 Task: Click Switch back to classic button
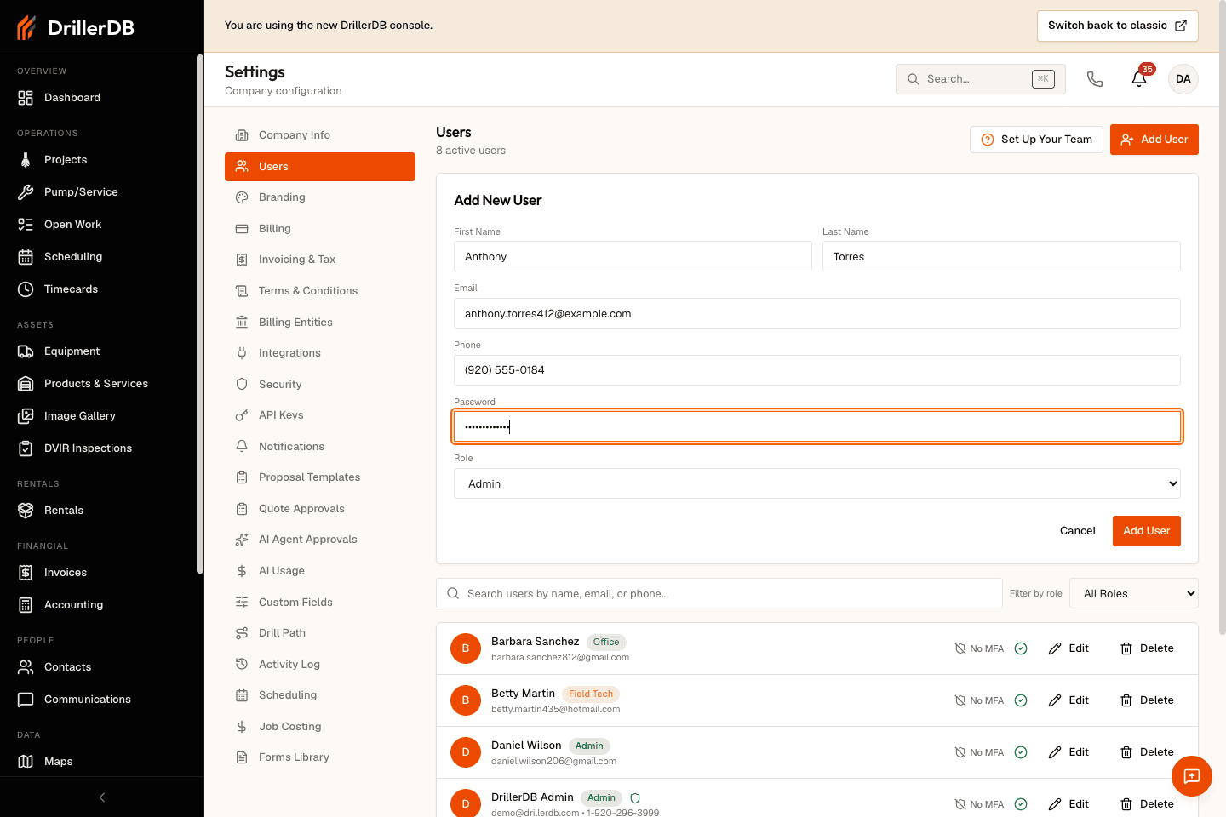[1117, 26]
